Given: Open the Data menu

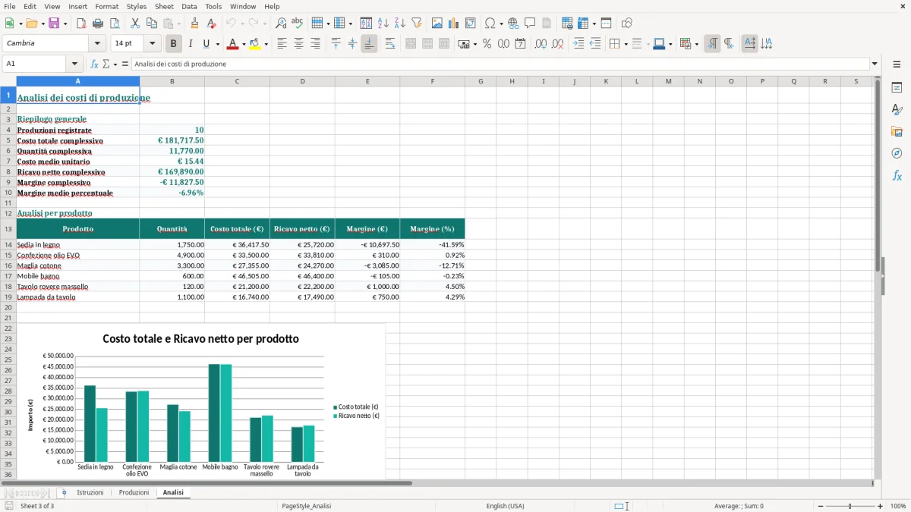Looking at the screenshot, I should 189,6.
